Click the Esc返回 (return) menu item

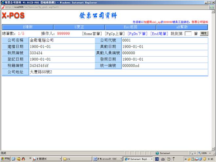point(130,27)
